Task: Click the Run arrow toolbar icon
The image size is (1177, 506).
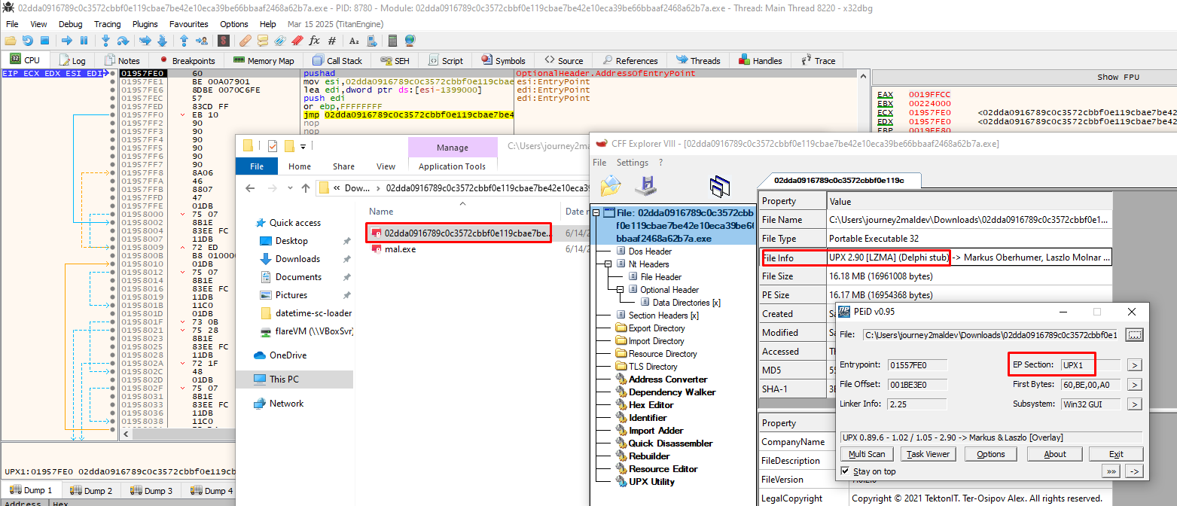Action: [66, 41]
